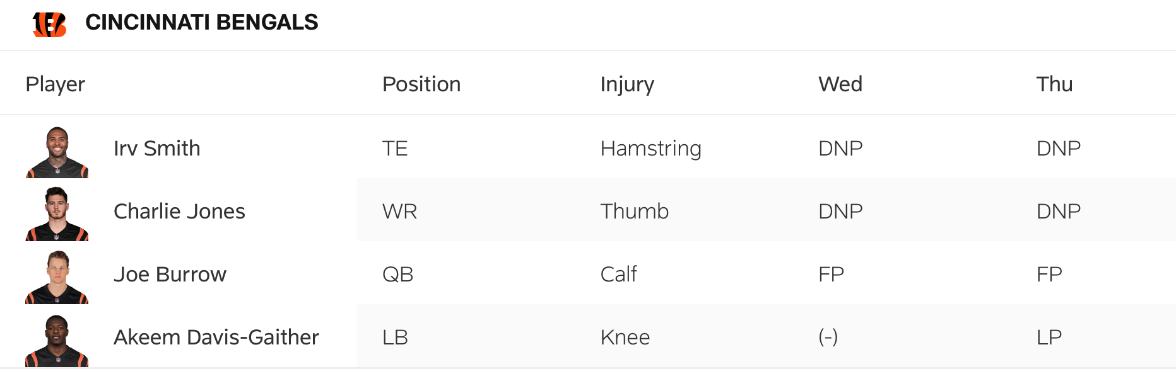Click Irv Smith's headshot photo
Image resolution: width=1176 pixels, height=369 pixels.
57,152
